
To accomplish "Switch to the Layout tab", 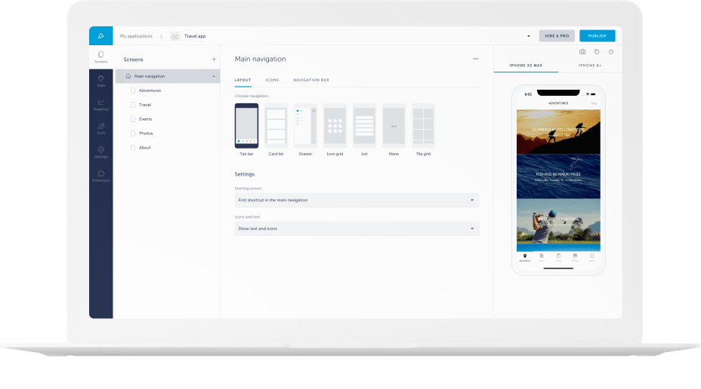I will tap(242, 80).
